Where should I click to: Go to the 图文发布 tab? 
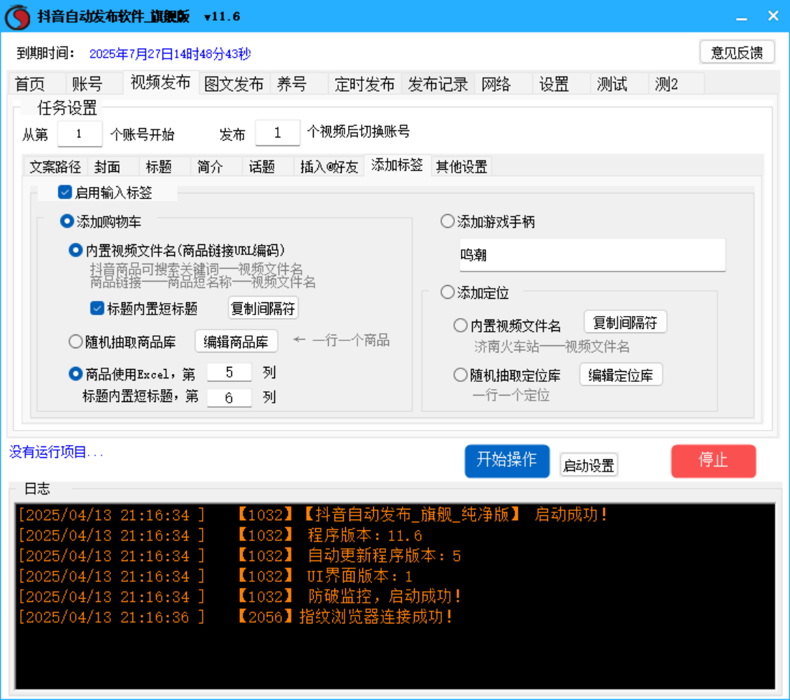click(234, 84)
